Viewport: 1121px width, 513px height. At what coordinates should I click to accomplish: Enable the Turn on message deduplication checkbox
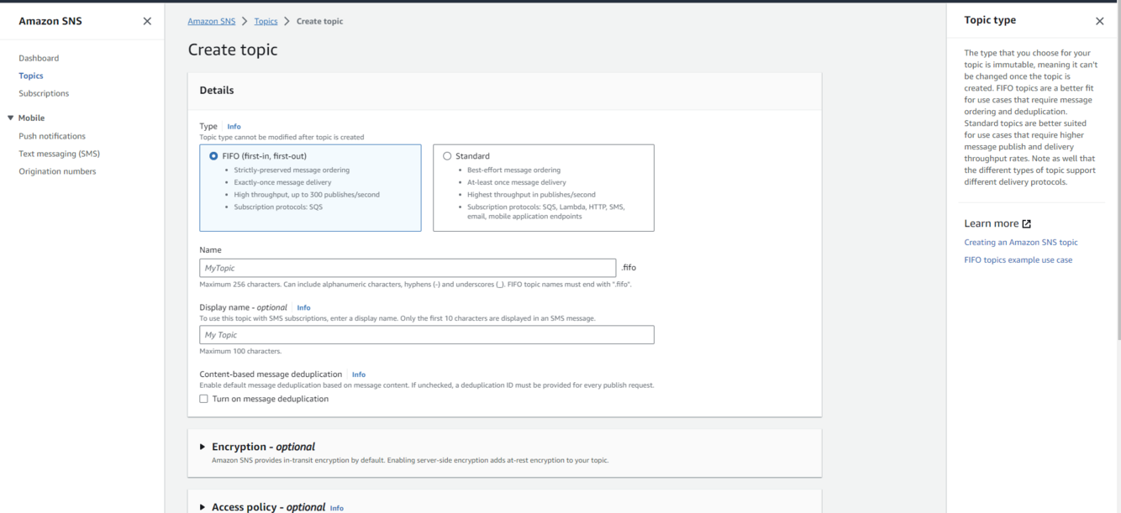(203, 399)
